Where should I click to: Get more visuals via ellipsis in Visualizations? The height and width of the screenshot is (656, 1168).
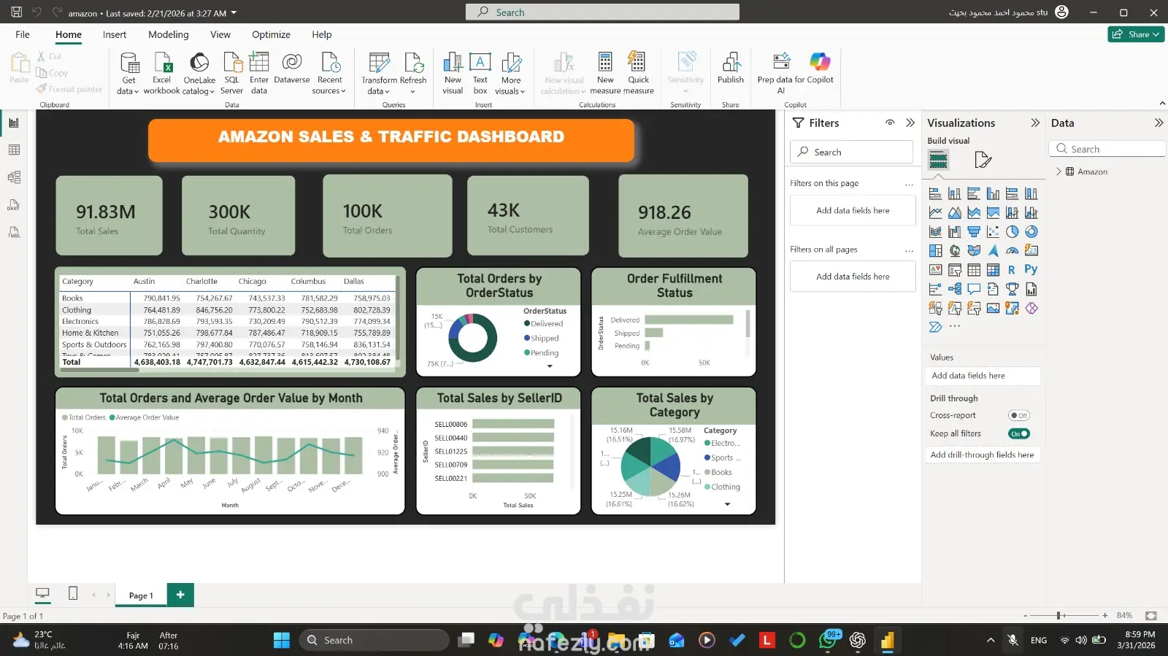tap(955, 327)
